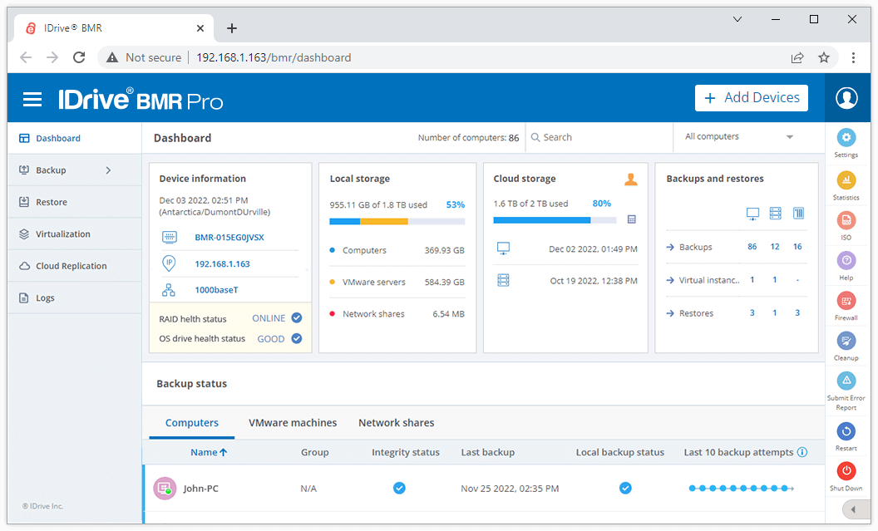Click the cloud storage account icon

pos(631,179)
